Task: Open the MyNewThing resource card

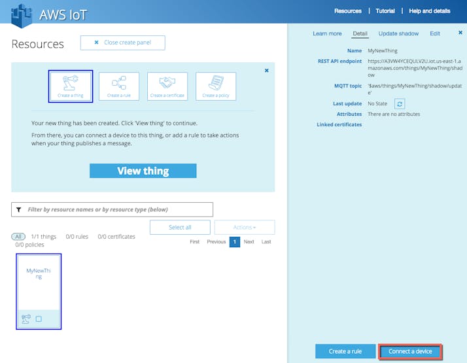Action: (x=39, y=291)
